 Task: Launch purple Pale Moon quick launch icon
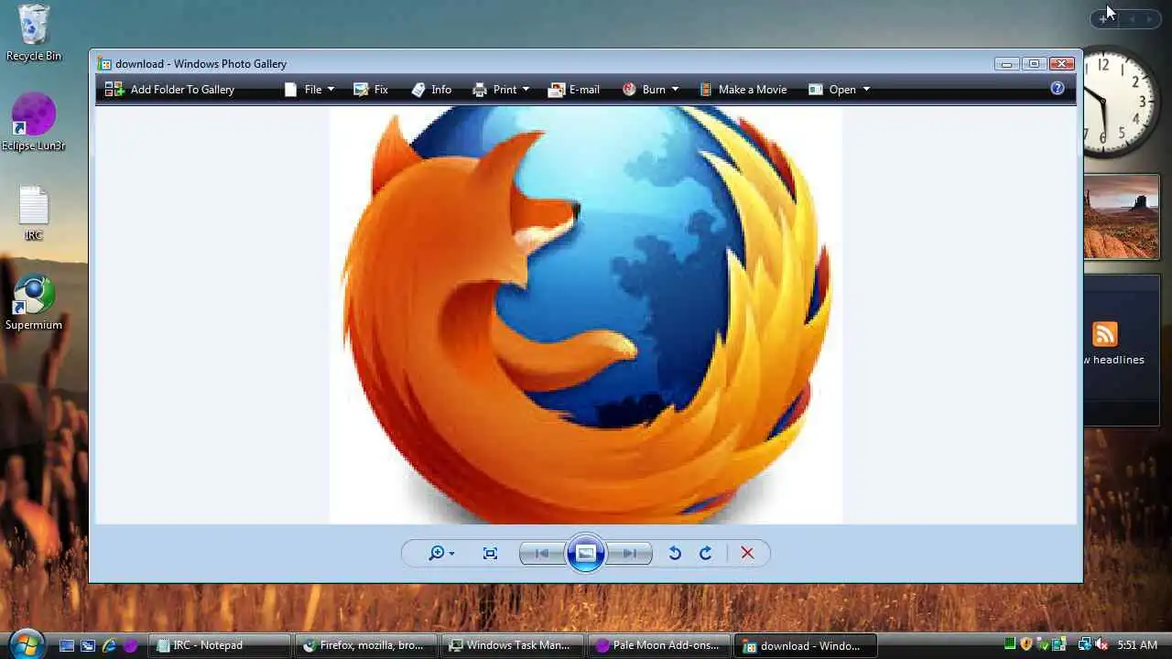[x=130, y=645]
